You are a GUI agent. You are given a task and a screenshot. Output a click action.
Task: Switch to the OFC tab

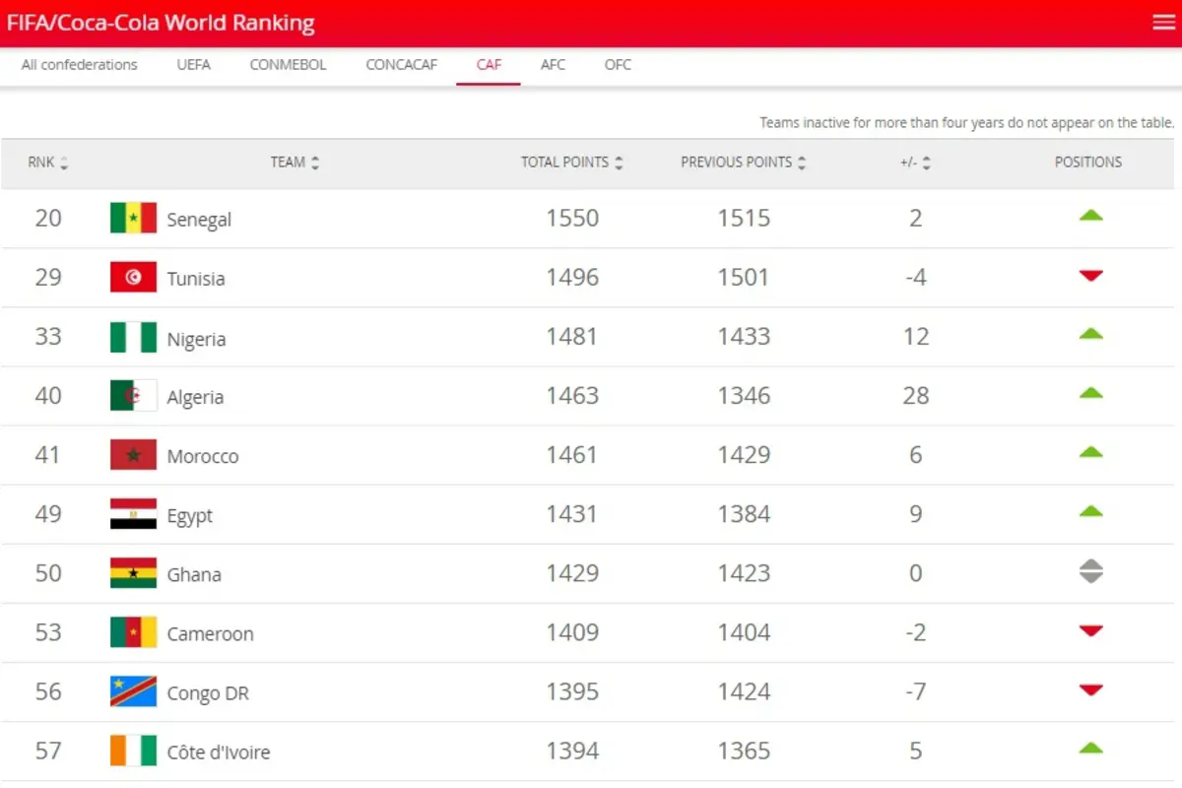tap(618, 65)
